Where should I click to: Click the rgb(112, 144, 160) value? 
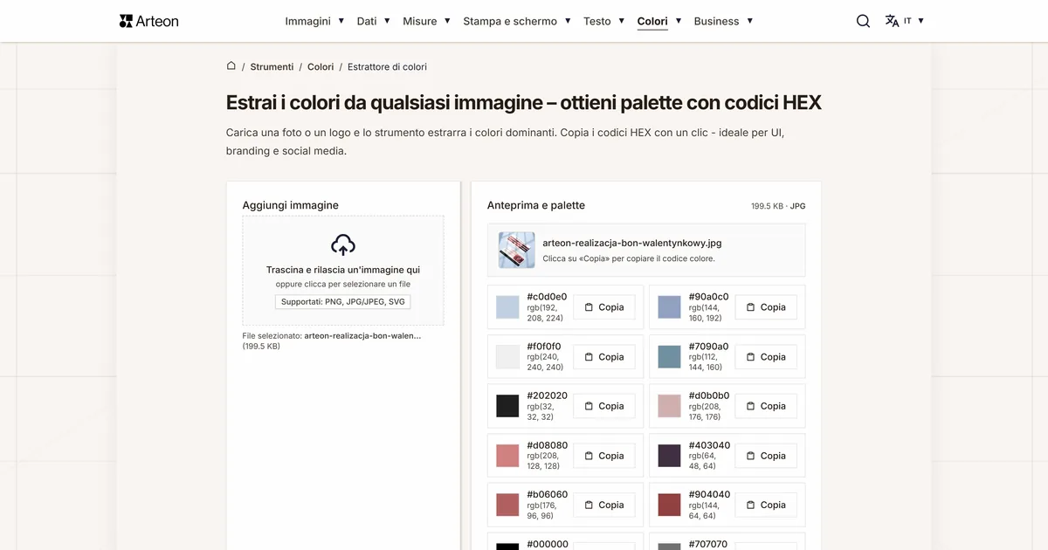pos(706,362)
